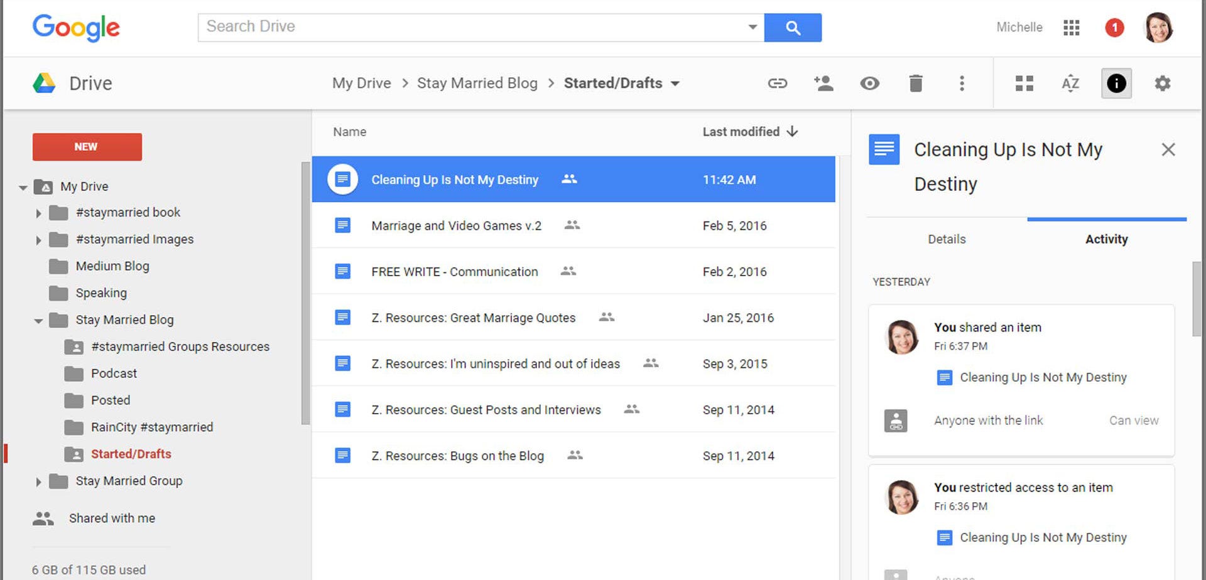The width and height of the screenshot is (1206, 580).
Task: Select the Activity tab
Action: [1106, 239]
